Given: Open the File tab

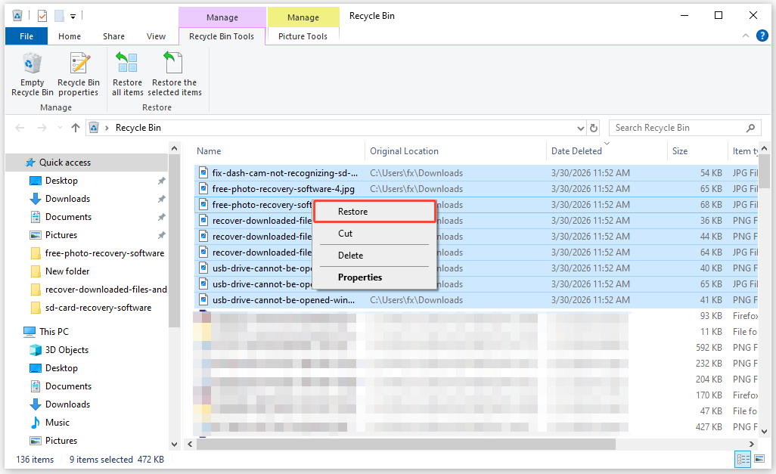Looking at the screenshot, I should tap(26, 36).
